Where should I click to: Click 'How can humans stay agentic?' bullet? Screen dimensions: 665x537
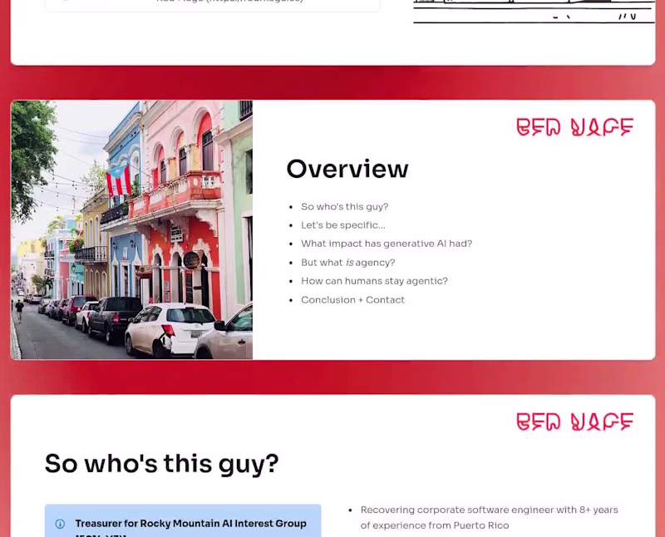tap(374, 281)
